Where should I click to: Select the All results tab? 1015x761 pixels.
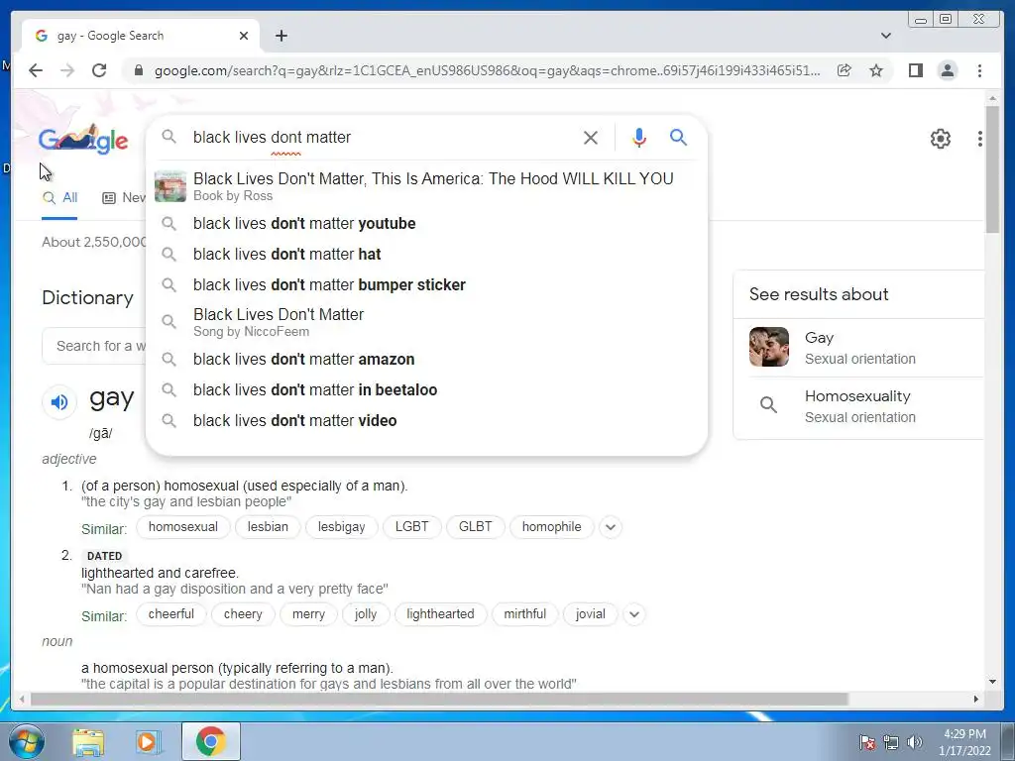(x=59, y=198)
